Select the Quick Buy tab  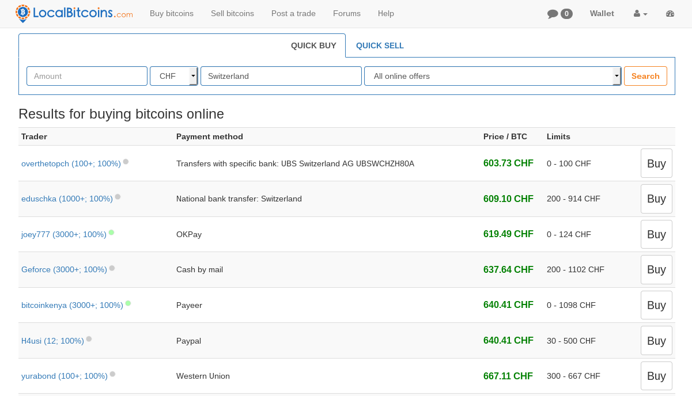click(313, 45)
